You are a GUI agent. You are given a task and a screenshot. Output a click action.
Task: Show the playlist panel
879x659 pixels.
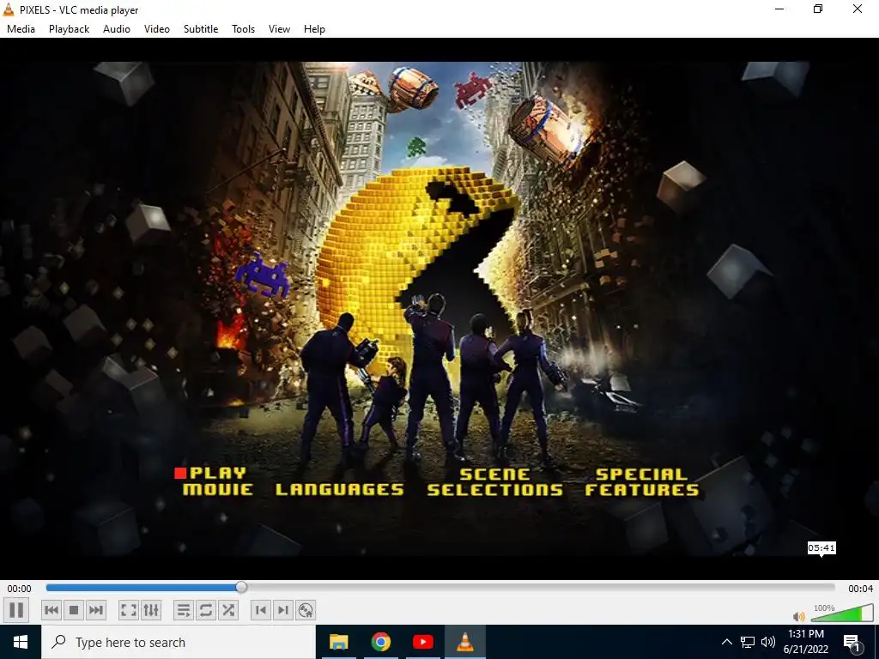point(184,610)
